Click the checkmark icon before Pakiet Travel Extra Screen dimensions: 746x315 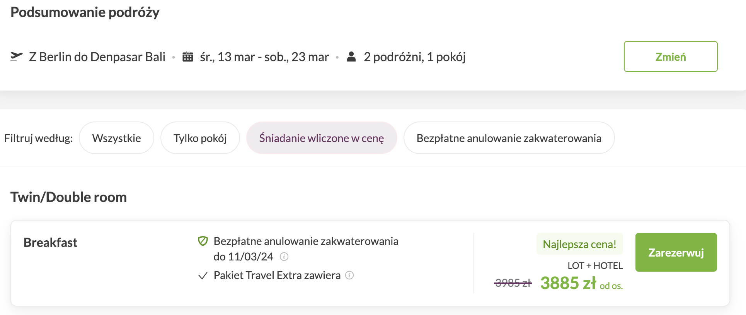tap(203, 276)
